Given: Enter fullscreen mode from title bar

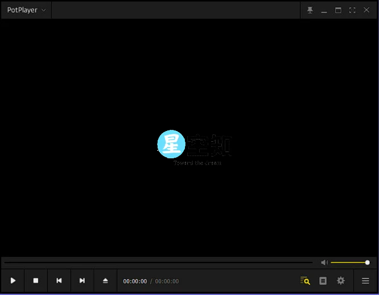Looking at the screenshot, I should tap(352, 10).
